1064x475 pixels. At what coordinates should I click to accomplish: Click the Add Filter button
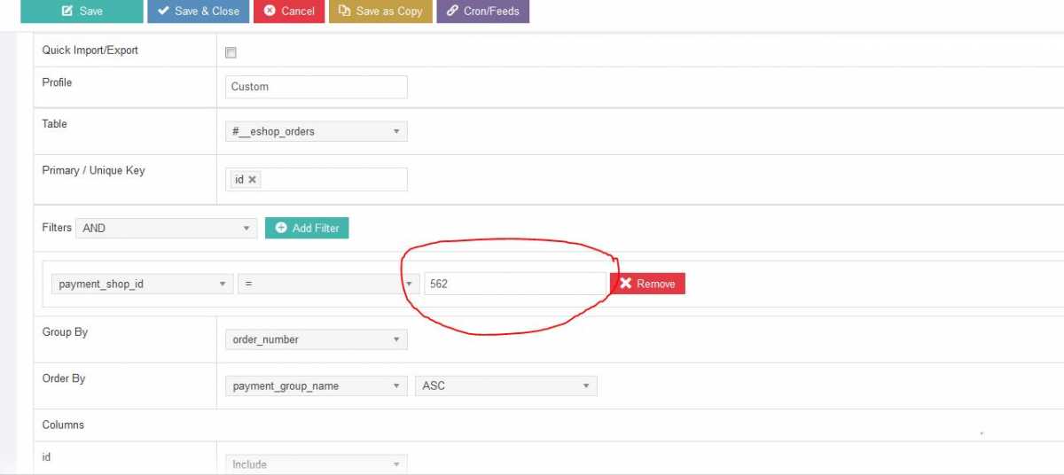click(x=308, y=228)
